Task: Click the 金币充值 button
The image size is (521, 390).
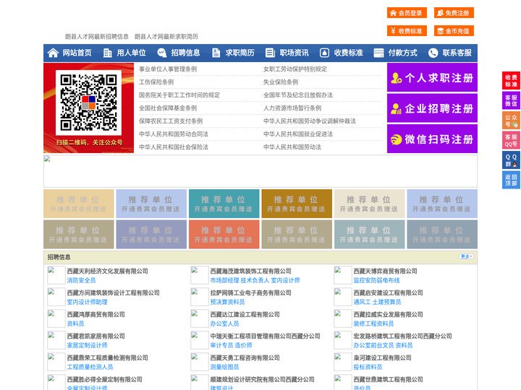Action: coord(454,31)
